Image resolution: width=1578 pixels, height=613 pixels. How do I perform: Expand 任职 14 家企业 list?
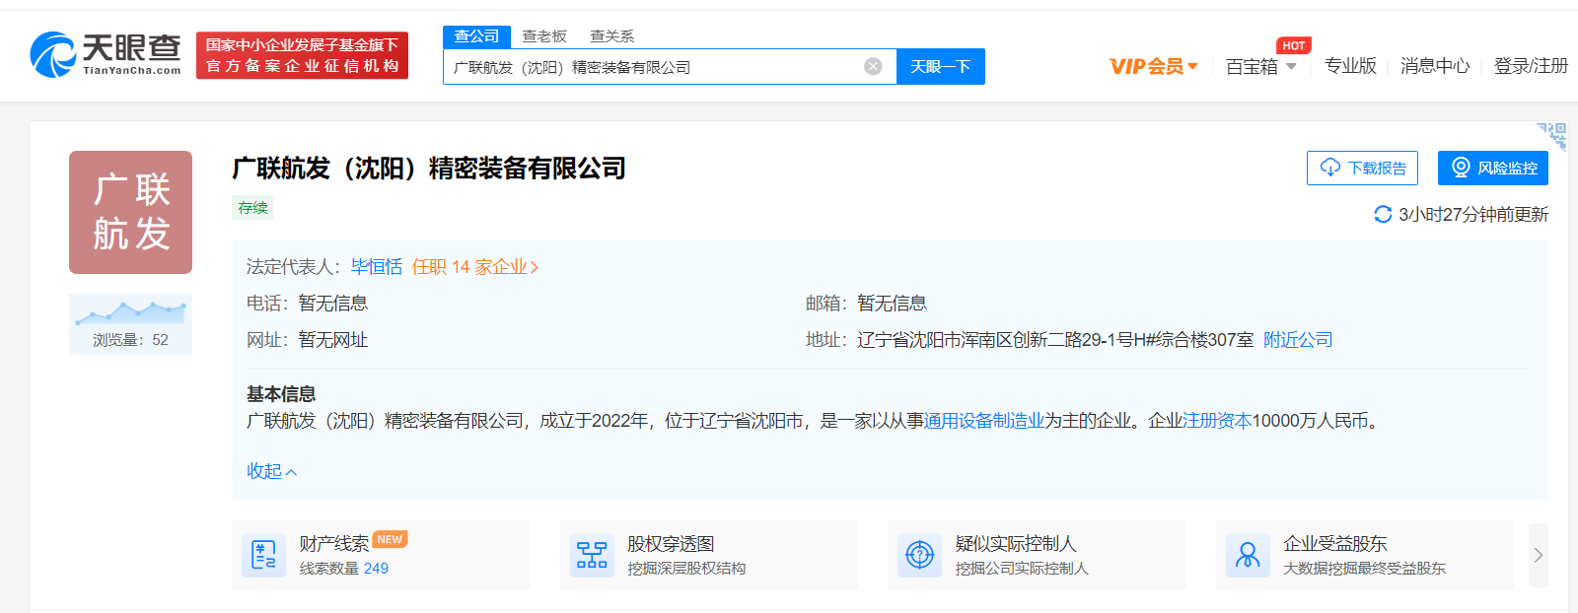point(475,267)
